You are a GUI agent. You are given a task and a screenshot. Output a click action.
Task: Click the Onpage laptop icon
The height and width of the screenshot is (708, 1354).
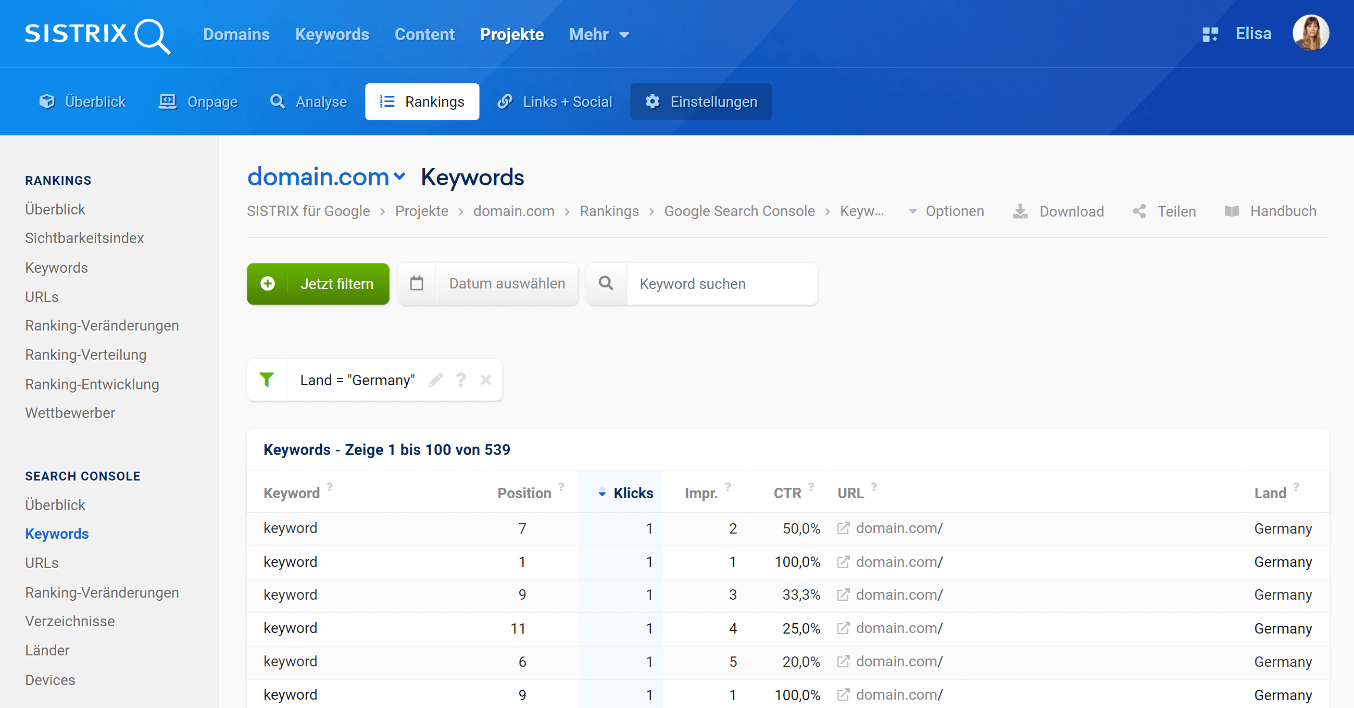click(168, 102)
